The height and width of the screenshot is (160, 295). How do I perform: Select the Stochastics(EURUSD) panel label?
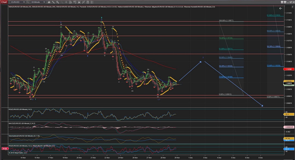click(x=24, y=136)
